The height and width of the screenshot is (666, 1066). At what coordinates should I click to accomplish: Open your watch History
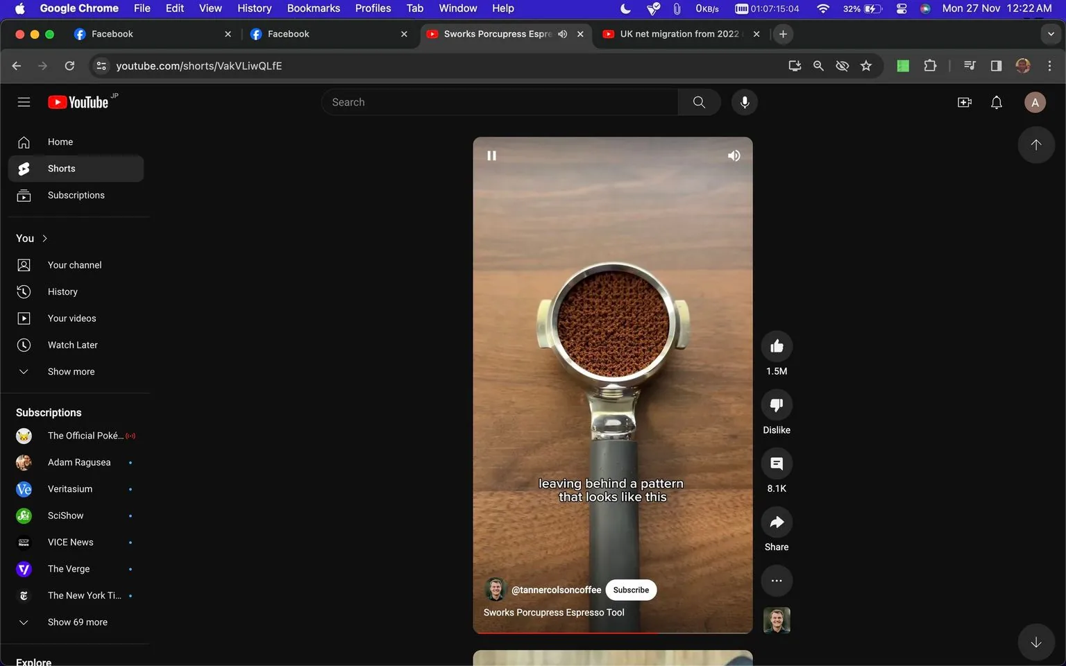click(62, 291)
